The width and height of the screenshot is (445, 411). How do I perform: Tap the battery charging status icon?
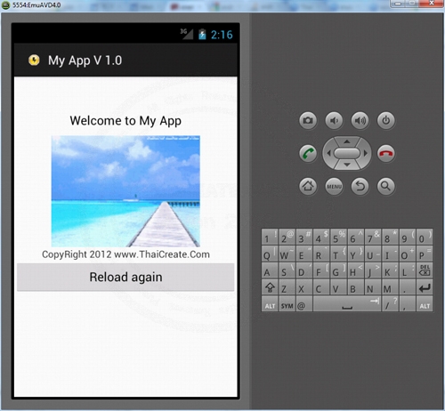point(202,35)
